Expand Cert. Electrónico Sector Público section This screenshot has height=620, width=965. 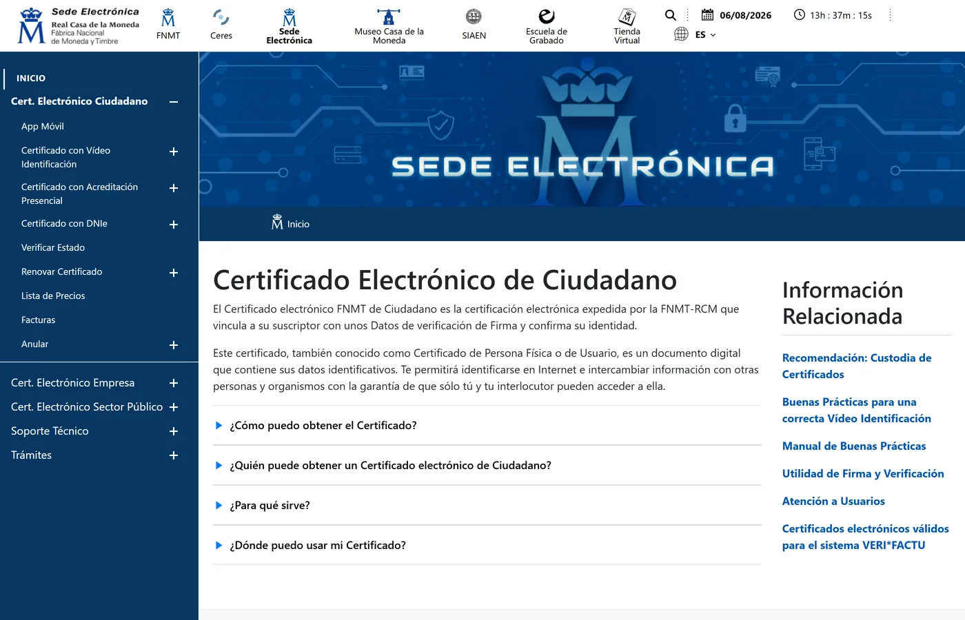tap(174, 407)
